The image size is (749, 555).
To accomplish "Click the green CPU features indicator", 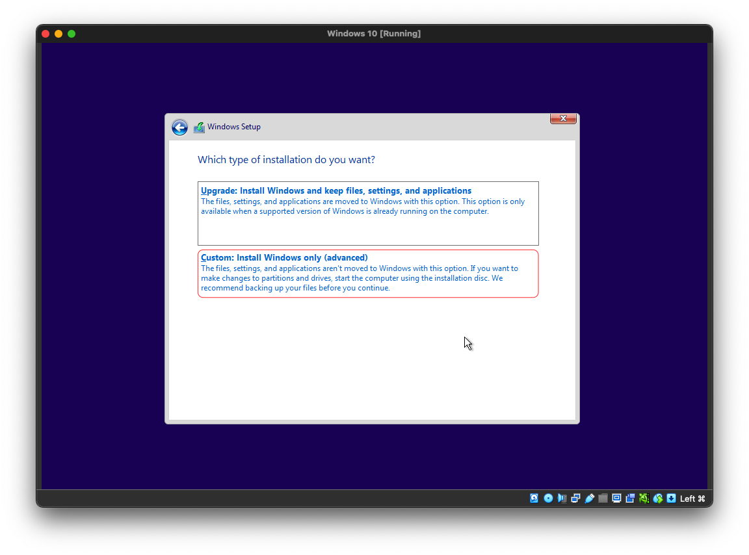I will click(x=644, y=498).
